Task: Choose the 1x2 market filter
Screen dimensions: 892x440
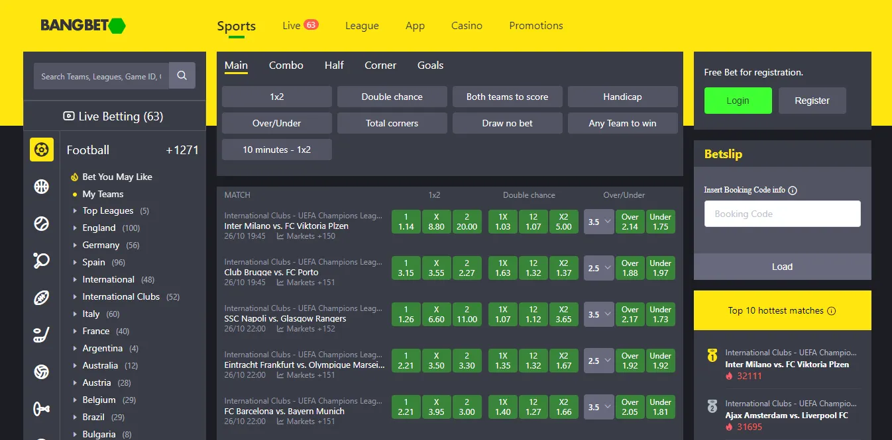Action: click(x=277, y=97)
